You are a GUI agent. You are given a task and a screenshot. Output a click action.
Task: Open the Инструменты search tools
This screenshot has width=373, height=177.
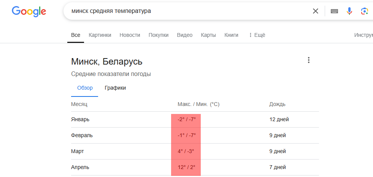(x=363, y=35)
